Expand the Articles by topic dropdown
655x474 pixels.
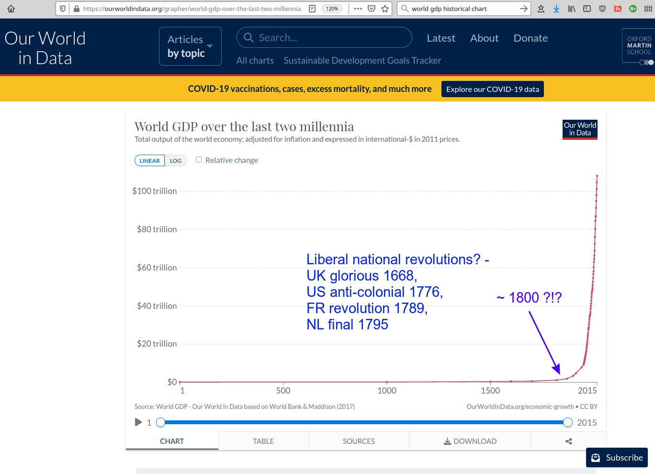pos(190,46)
